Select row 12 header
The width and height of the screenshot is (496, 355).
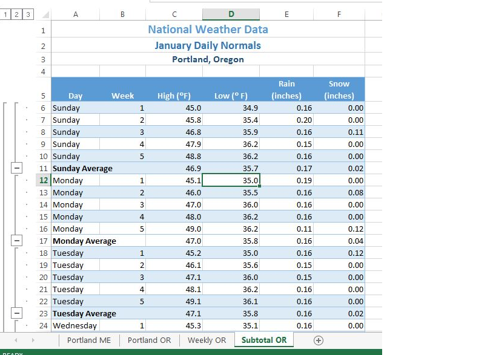[x=44, y=180]
